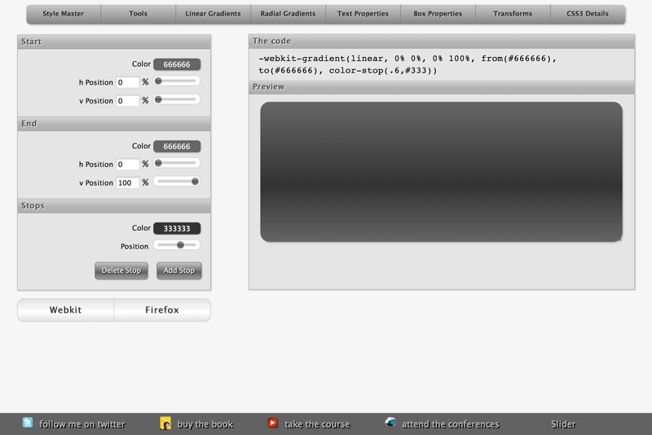Click the Stops Position slider
Viewport: 652px width, 435px height.
click(x=177, y=245)
